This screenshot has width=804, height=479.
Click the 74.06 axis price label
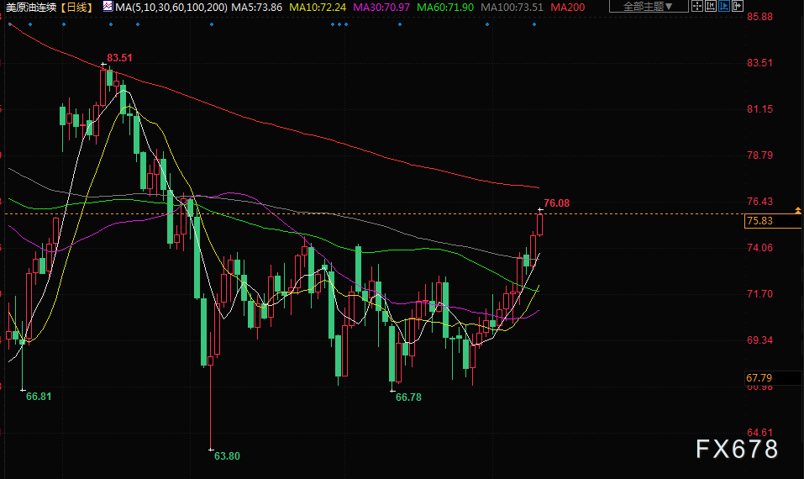coord(760,248)
